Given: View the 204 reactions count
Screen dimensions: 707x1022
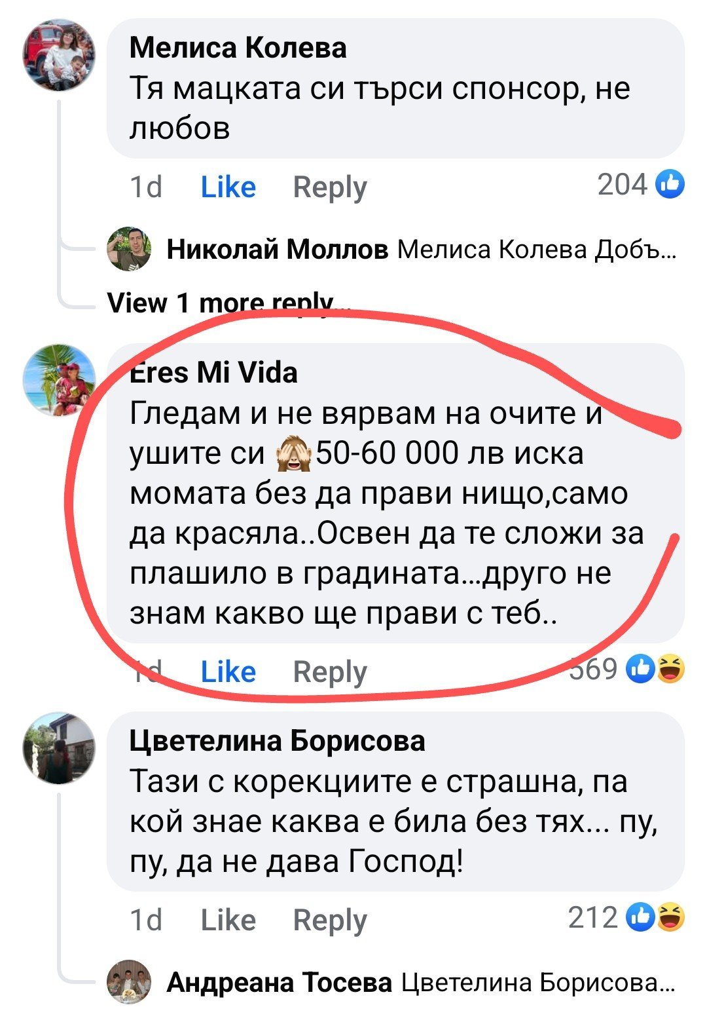Looking at the screenshot, I should [x=622, y=185].
